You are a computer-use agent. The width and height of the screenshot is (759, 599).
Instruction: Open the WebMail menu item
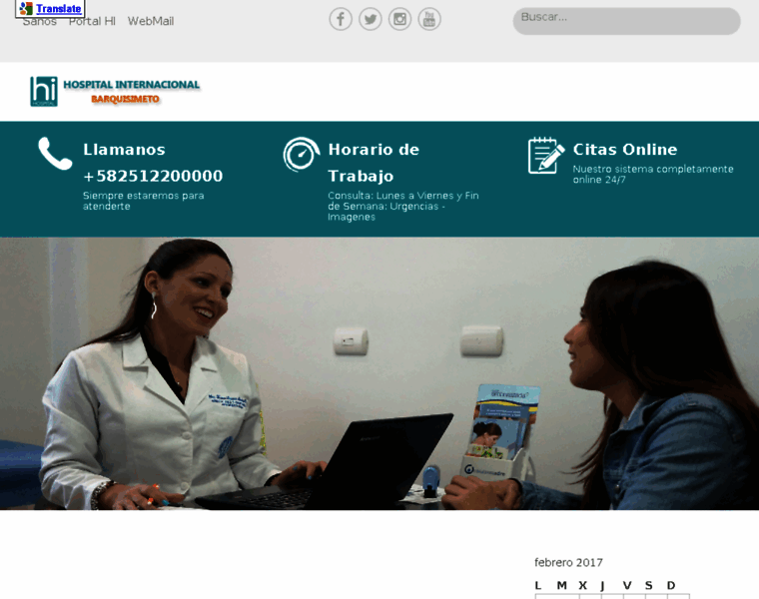pyautogui.click(x=151, y=21)
